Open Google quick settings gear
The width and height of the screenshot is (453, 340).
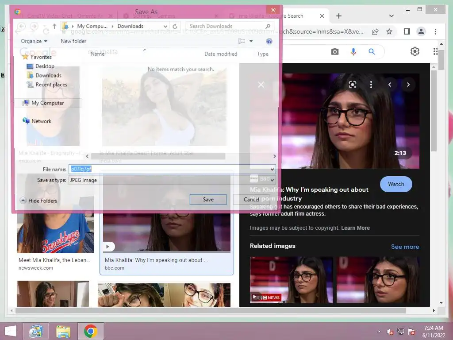415,51
